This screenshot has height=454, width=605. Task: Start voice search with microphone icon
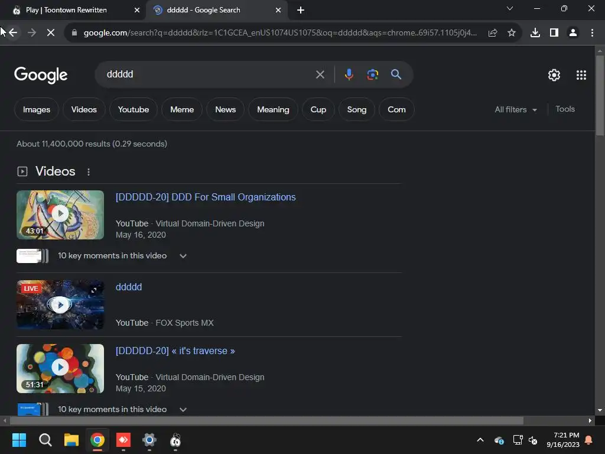(x=349, y=74)
